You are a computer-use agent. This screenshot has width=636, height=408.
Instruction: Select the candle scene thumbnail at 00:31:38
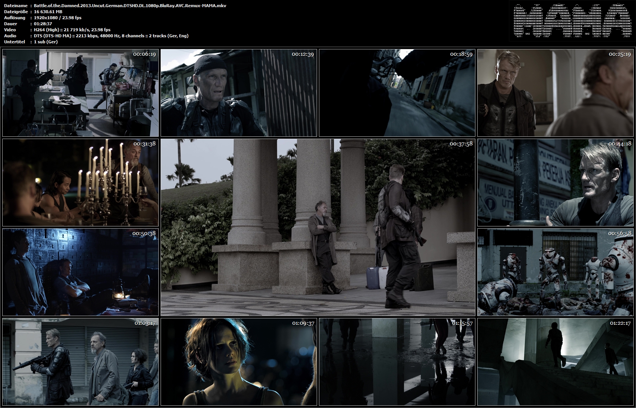coord(81,182)
